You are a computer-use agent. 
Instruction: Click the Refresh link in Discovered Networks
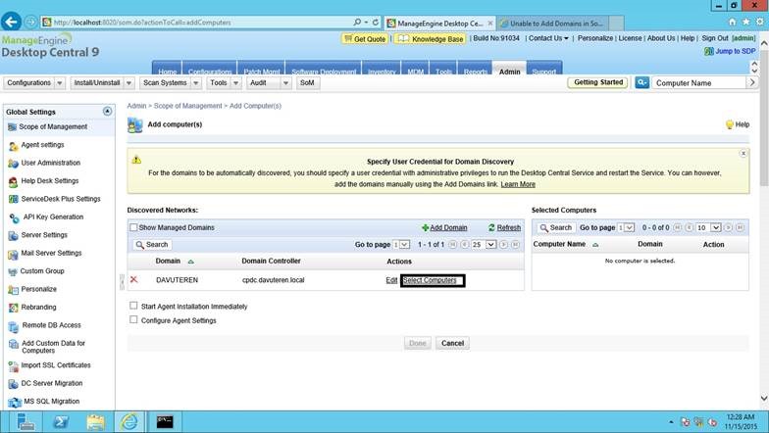pyautogui.click(x=508, y=227)
